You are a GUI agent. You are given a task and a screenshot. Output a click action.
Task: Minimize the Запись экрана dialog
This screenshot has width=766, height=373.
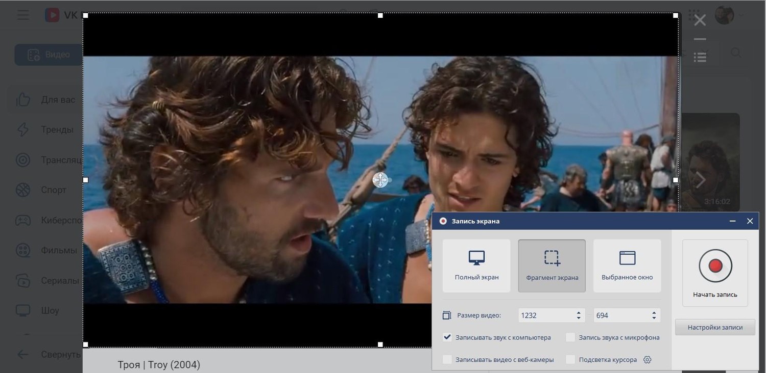pos(733,221)
